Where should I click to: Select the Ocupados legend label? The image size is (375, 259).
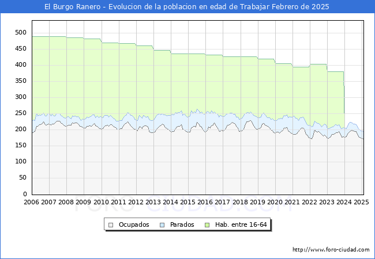pos(134,224)
